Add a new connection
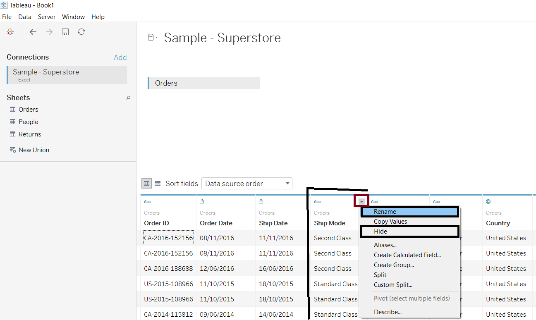Image resolution: width=536 pixels, height=320 pixels. [120, 57]
